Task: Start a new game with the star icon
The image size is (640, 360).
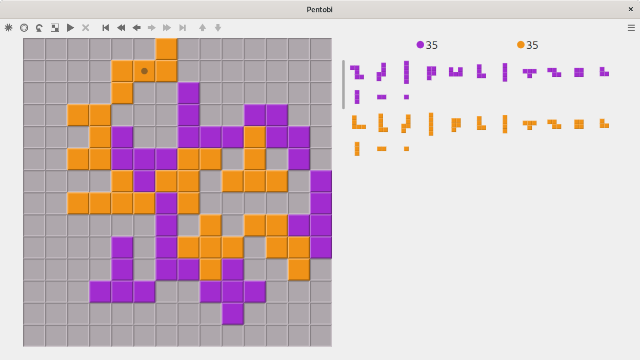Action: [9, 28]
